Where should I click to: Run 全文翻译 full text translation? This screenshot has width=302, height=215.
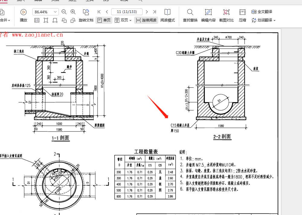(262, 12)
